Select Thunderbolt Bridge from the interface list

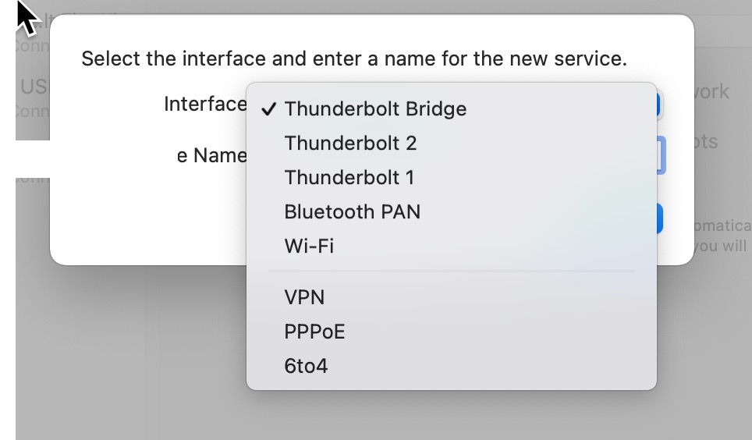click(375, 109)
